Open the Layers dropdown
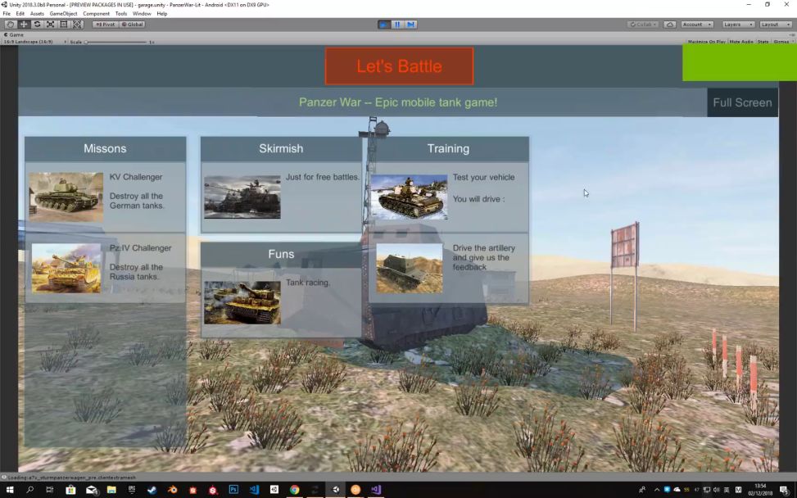Screen dimensions: 797x498 [x=738, y=25]
